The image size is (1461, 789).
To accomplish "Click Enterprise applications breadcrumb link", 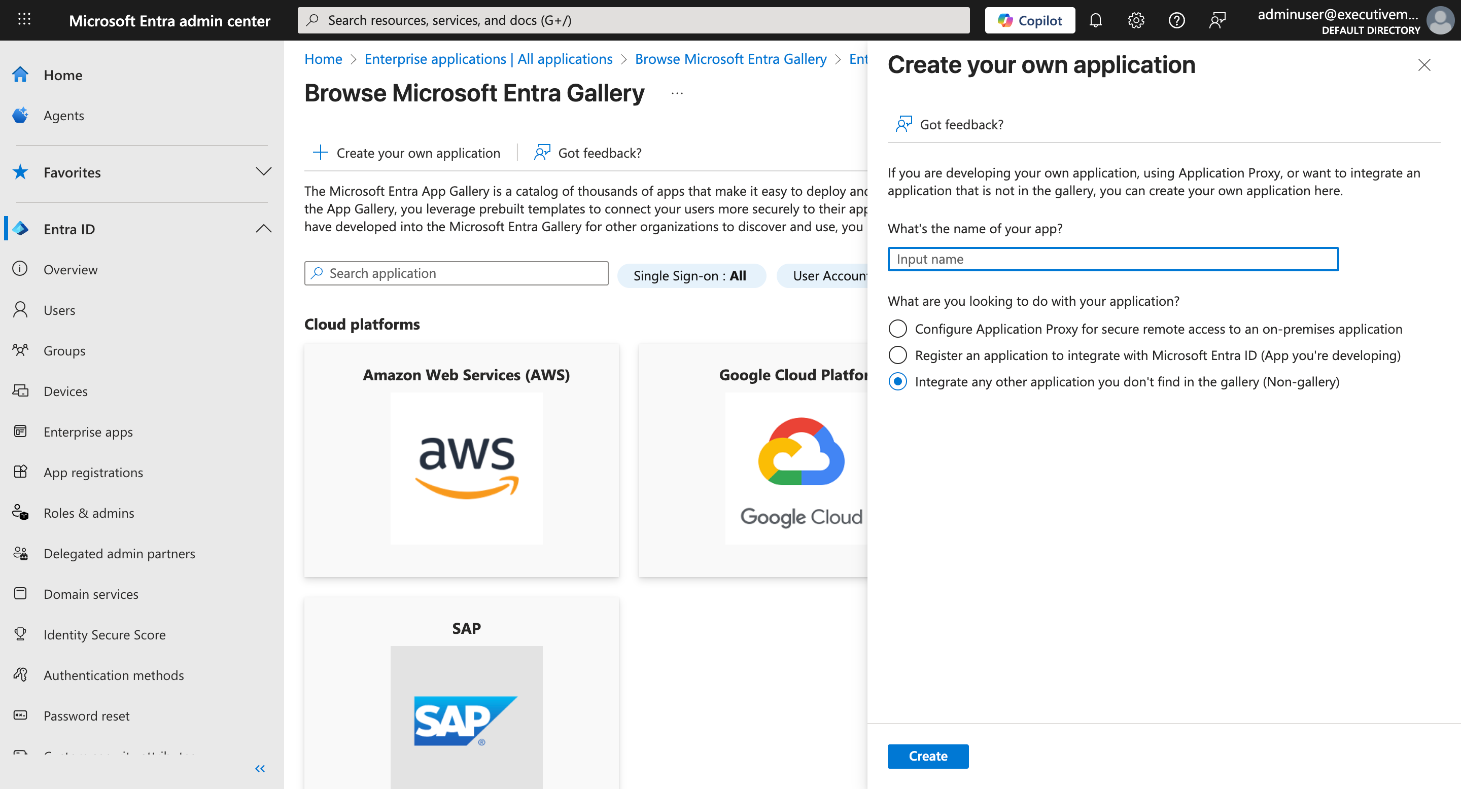I will click(489, 59).
